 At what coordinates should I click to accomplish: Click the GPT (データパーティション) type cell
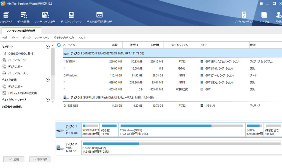coord(219,75)
